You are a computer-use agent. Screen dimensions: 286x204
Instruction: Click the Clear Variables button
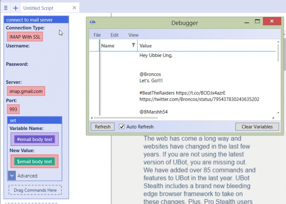[257, 127]
